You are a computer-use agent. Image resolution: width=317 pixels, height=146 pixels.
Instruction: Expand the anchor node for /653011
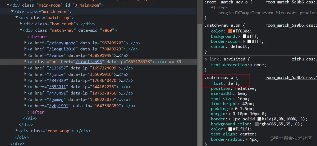pos(25,87)
